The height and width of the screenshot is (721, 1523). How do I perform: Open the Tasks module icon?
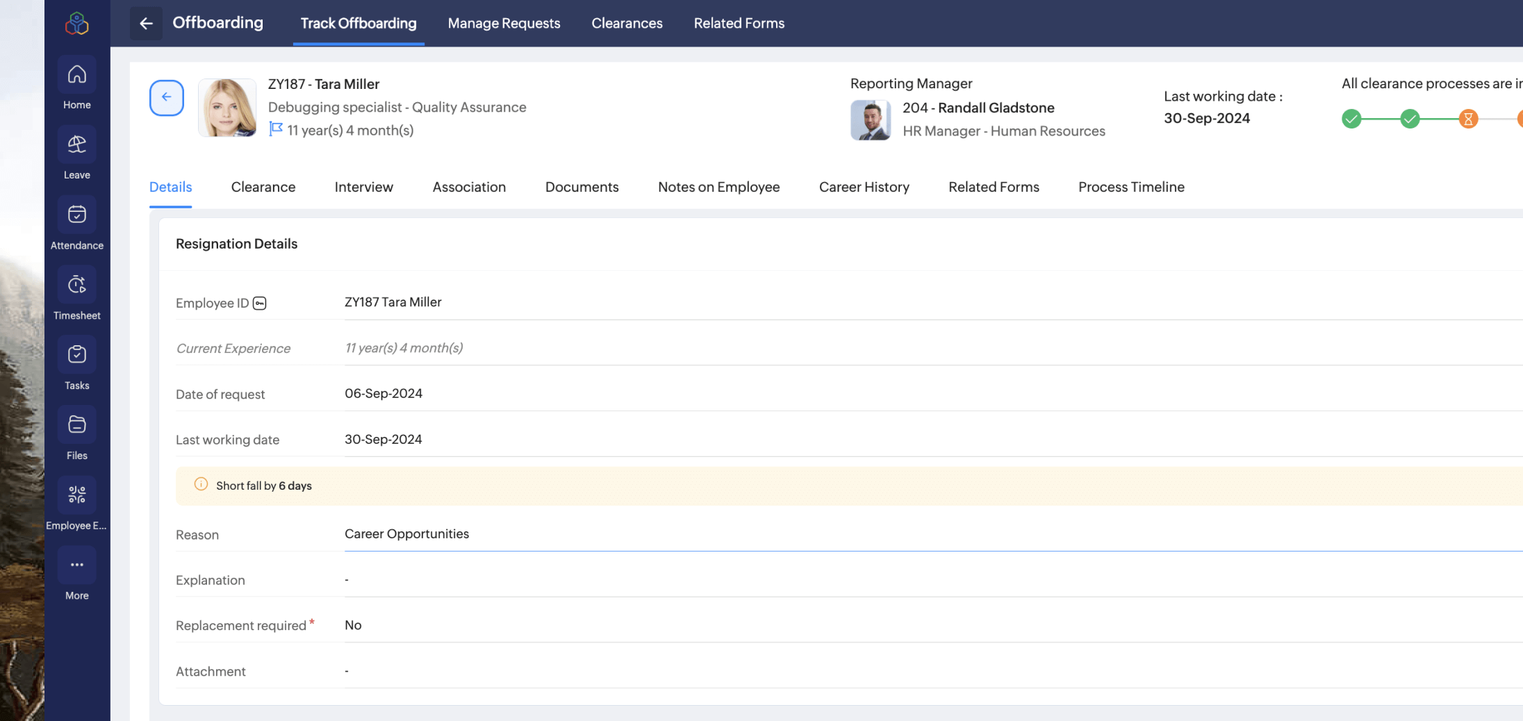click(76, 354)
